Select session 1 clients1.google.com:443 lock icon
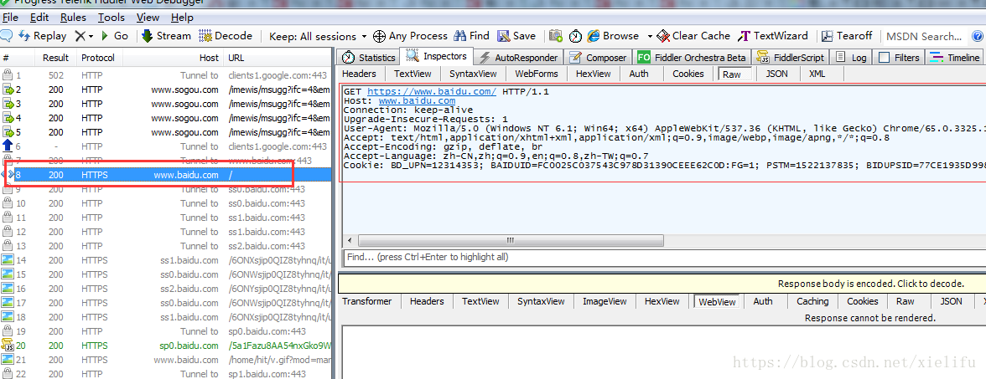 tap(8, 75)
